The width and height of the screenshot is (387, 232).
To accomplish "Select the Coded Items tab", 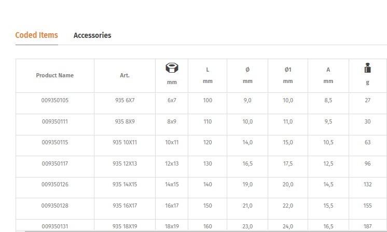I will 36,35.
